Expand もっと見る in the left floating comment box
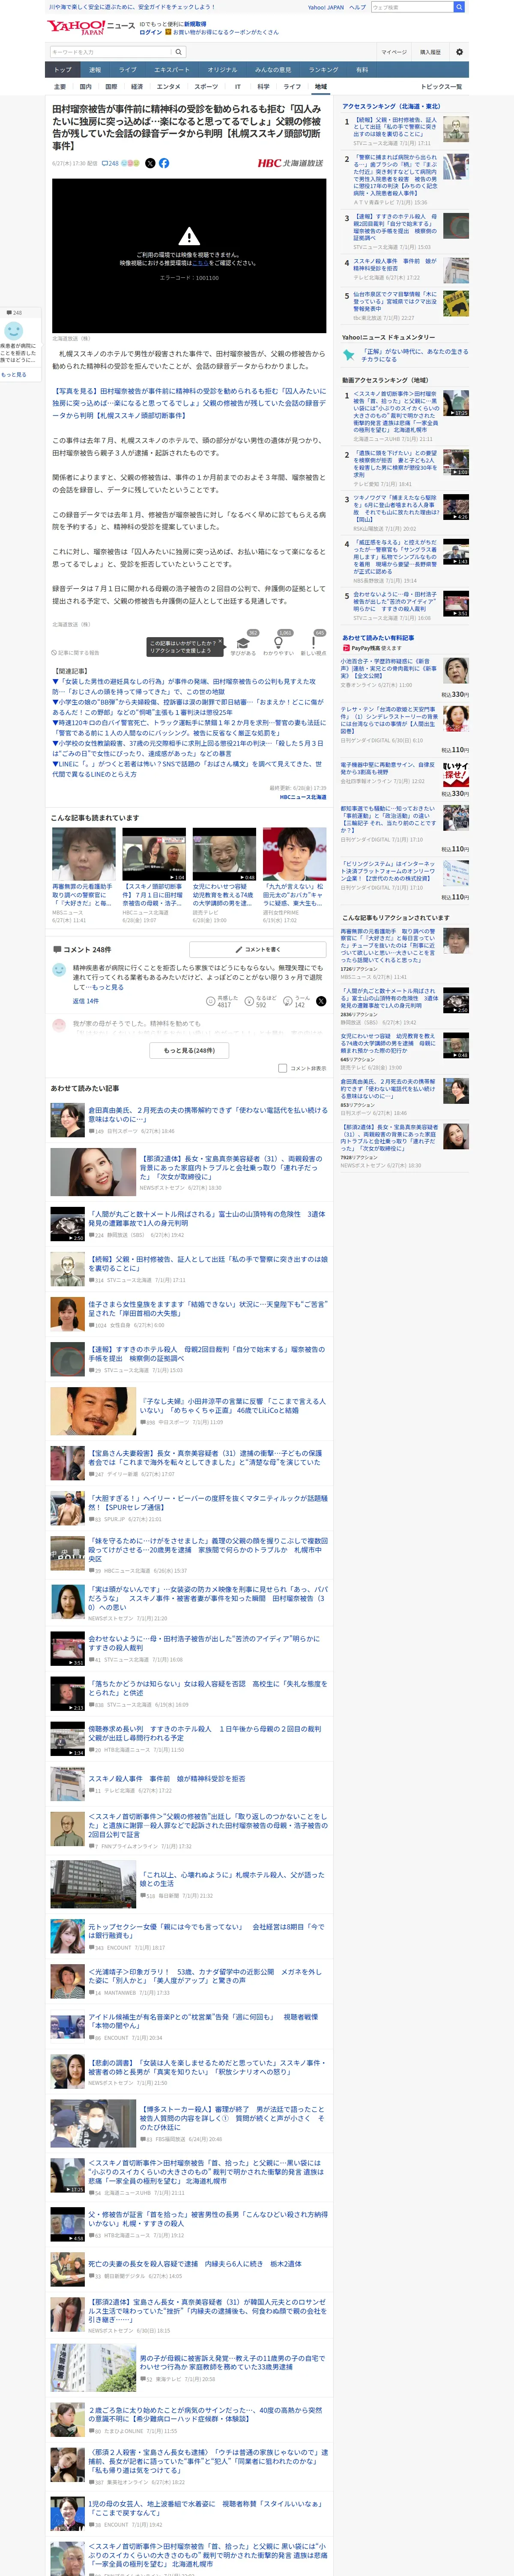Screen dimensions: 514x2576 coord(14,374)
